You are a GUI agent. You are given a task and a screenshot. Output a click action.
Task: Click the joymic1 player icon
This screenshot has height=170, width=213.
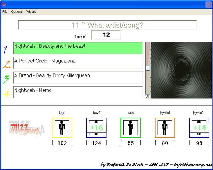pos(165,127)
